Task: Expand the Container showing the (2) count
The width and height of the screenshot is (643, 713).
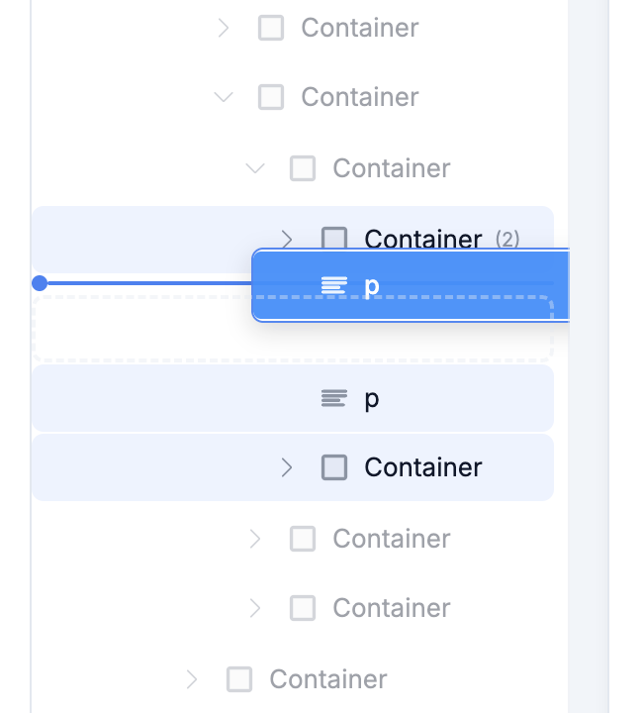Action: [287, 239]
